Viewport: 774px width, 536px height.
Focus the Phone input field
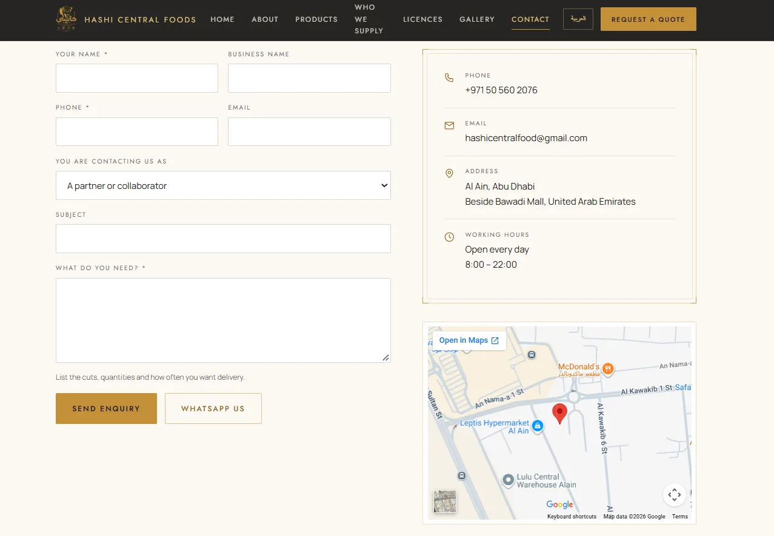(137, 131)
